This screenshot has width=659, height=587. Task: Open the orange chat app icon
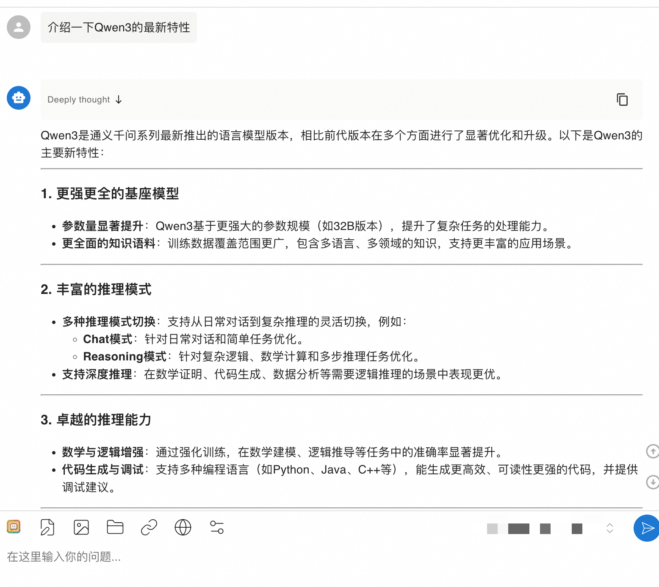[x=14, y=526]
